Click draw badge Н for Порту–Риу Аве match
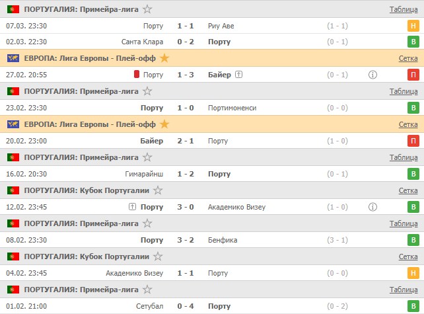This screenshot has width=424, height=314. pyautogui.click(x=413, y=26)
